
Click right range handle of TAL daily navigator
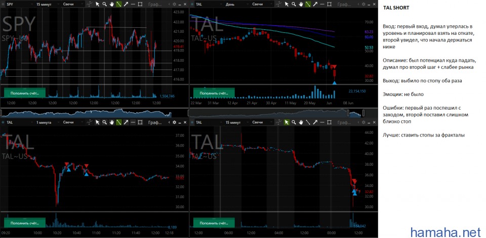tap(363, 112)
